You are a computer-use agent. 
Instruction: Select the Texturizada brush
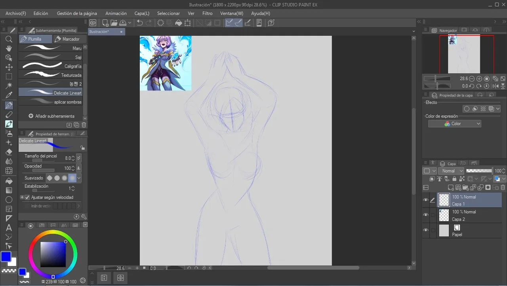click(x=51, y=75)
